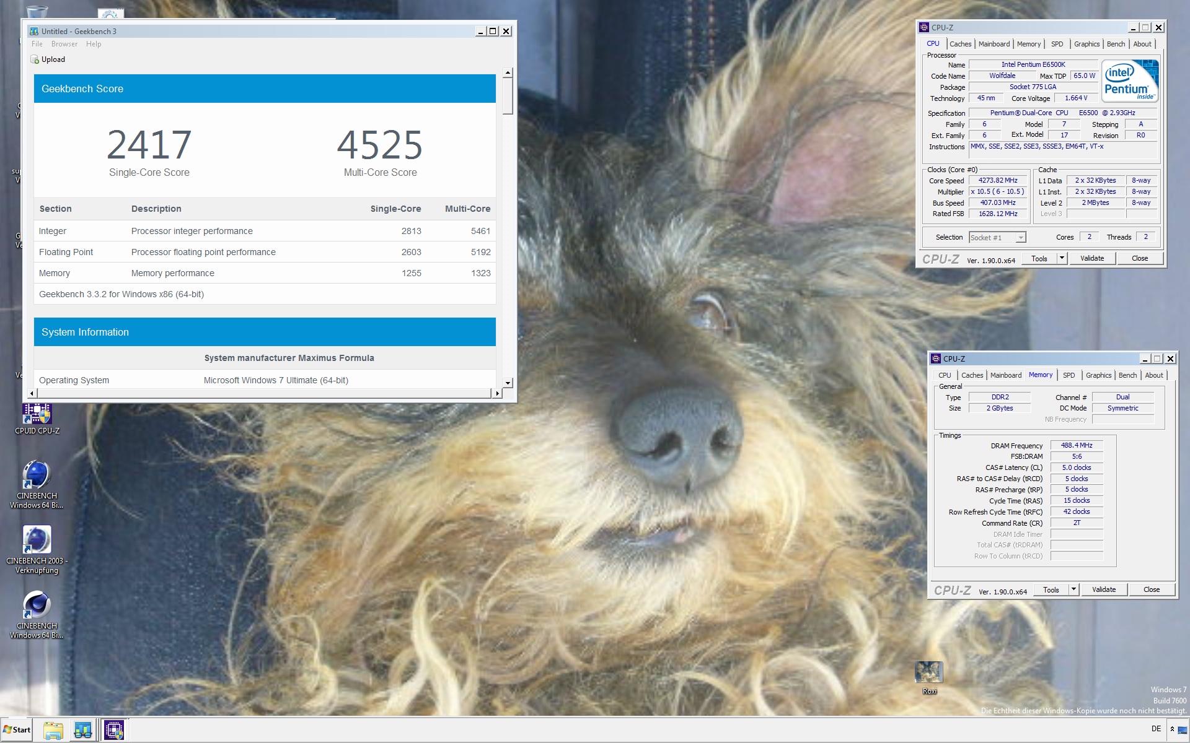Click the Multiplier x 10.5 value field

coord(998,191)
